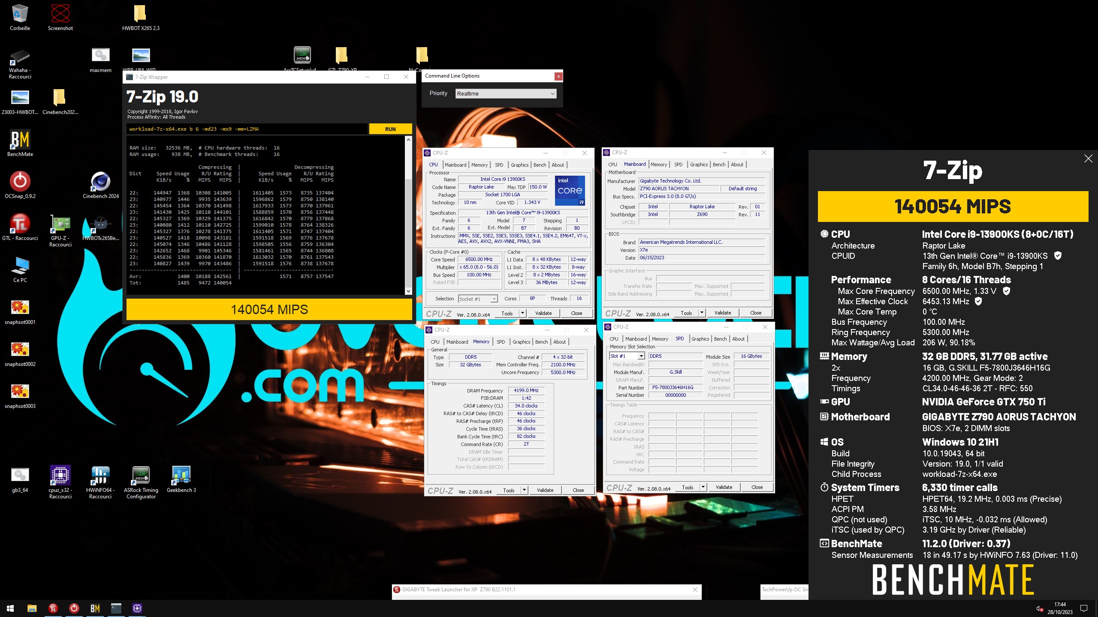Click Close button in CPU-Z Memory window

pos(578,490)
